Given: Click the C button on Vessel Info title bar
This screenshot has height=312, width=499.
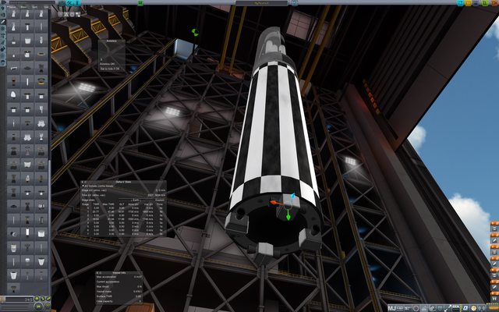Looking at the screenshot, I should [101, 273].
